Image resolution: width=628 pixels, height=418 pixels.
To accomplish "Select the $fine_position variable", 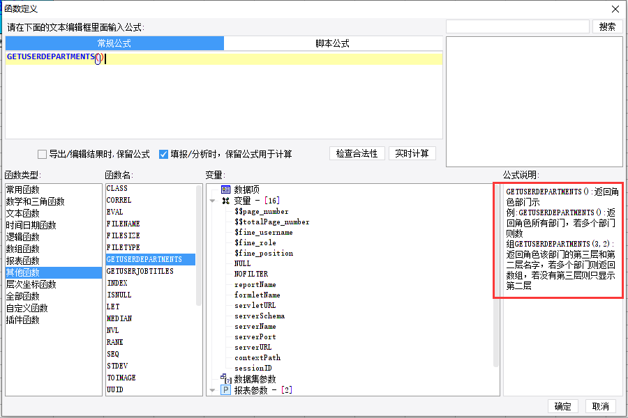I will tap(264, 253).
